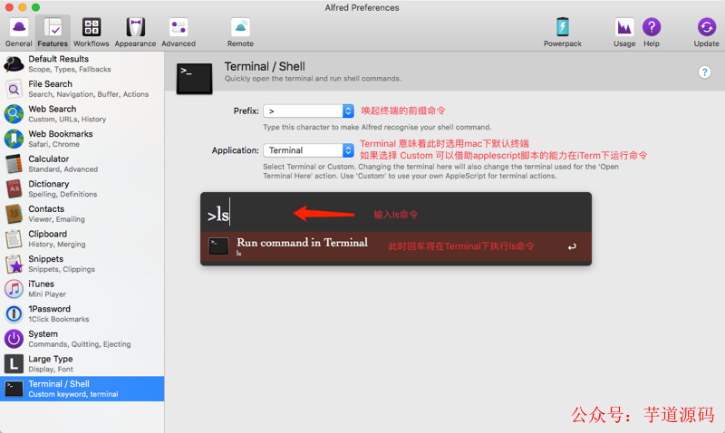Screen dimensions: 725x433
Task: Select Terminal / Shell sidebar icon
Action: [14, 389]
